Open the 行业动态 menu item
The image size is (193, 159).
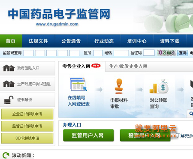point(104,41)
